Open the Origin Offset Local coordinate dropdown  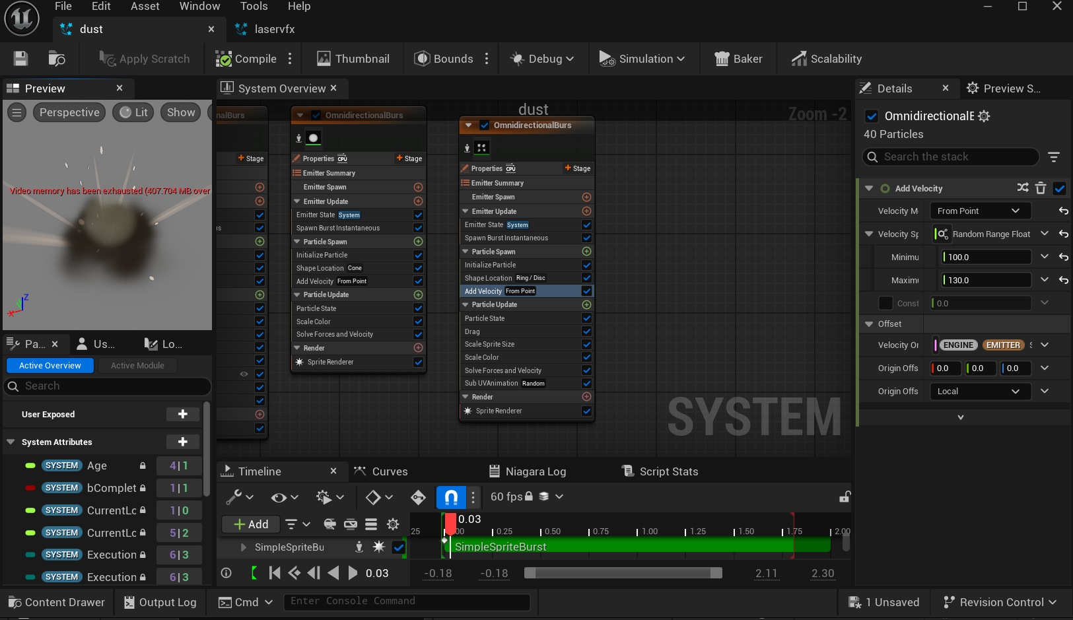[x=981, y=391]
